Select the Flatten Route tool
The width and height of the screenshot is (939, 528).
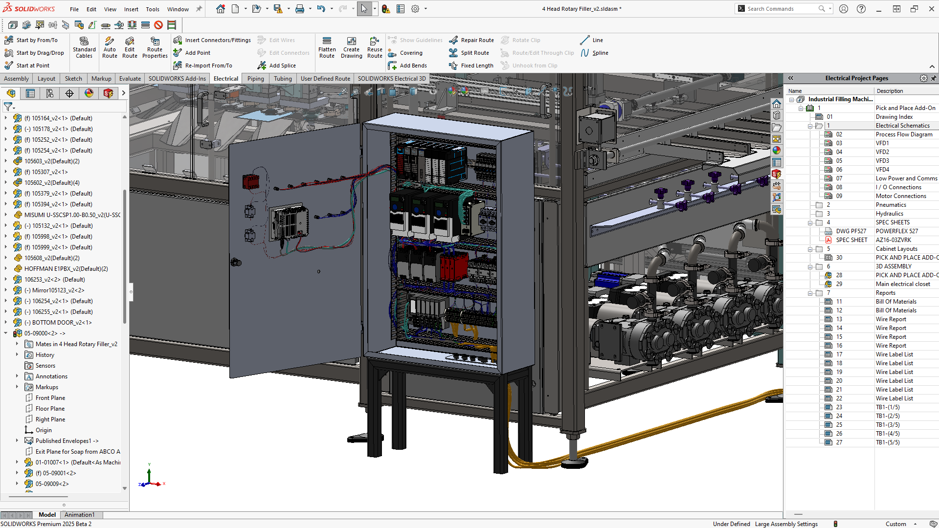coord(327,47)
